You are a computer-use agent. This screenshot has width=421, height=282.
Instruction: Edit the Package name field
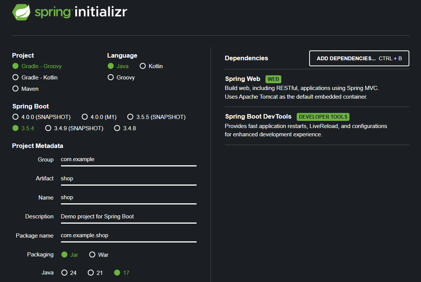tap(128, 235)
